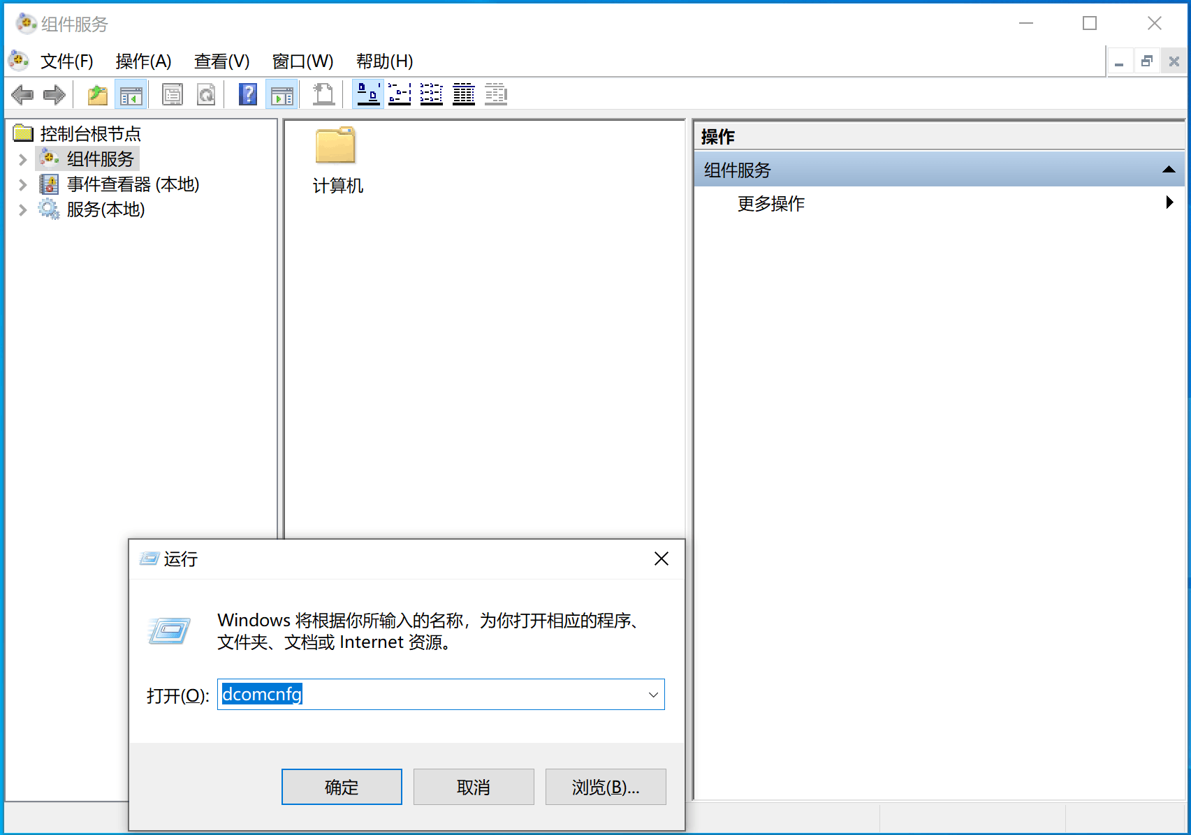Switch list view to detail view
The image size is (1191, 835).
(x=463, y=94)
